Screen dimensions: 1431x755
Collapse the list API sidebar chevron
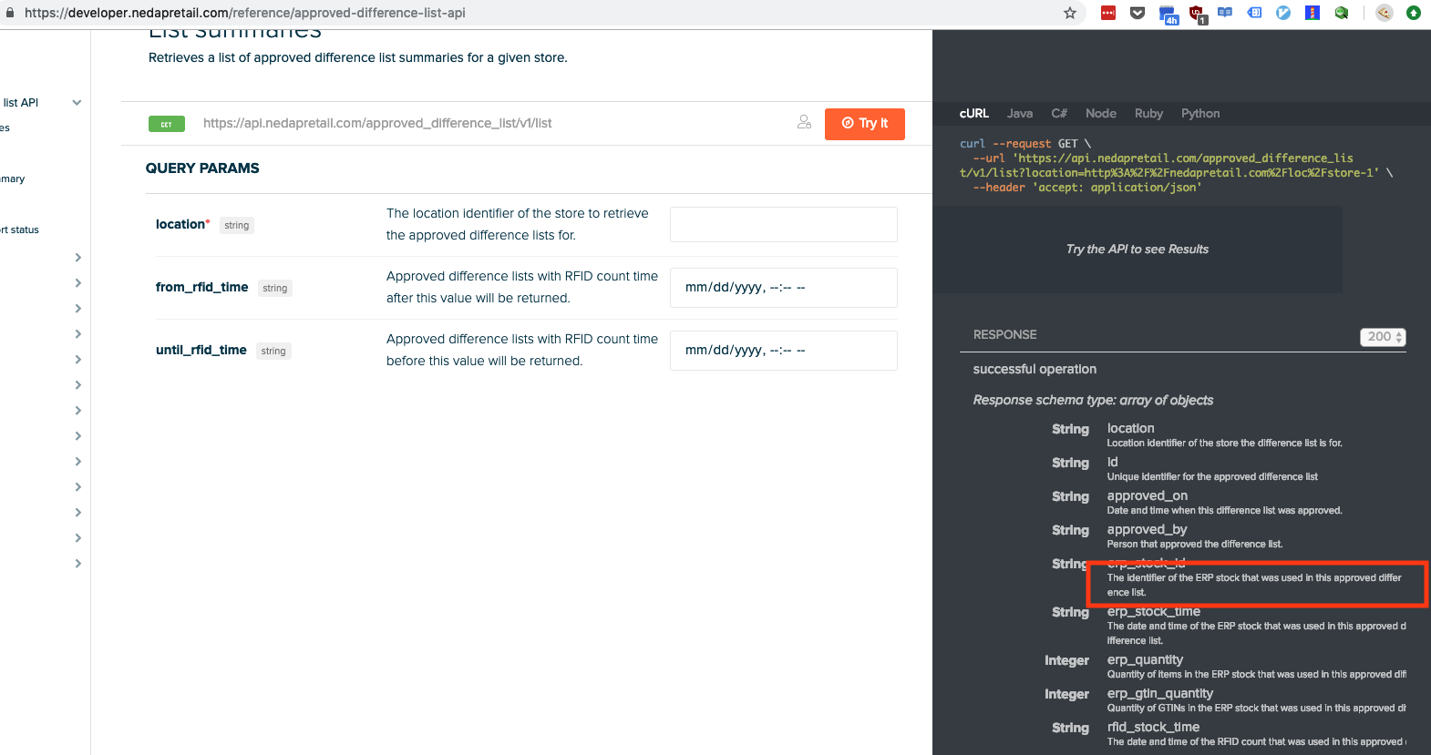[x=77, y=103]
